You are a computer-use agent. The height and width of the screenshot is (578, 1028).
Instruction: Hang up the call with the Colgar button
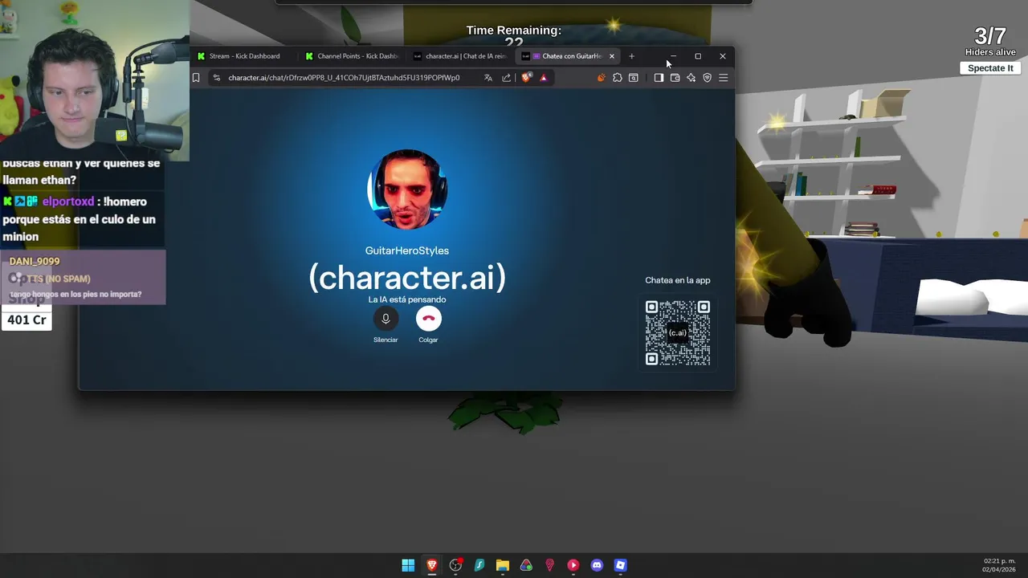(x=428, y=319)
